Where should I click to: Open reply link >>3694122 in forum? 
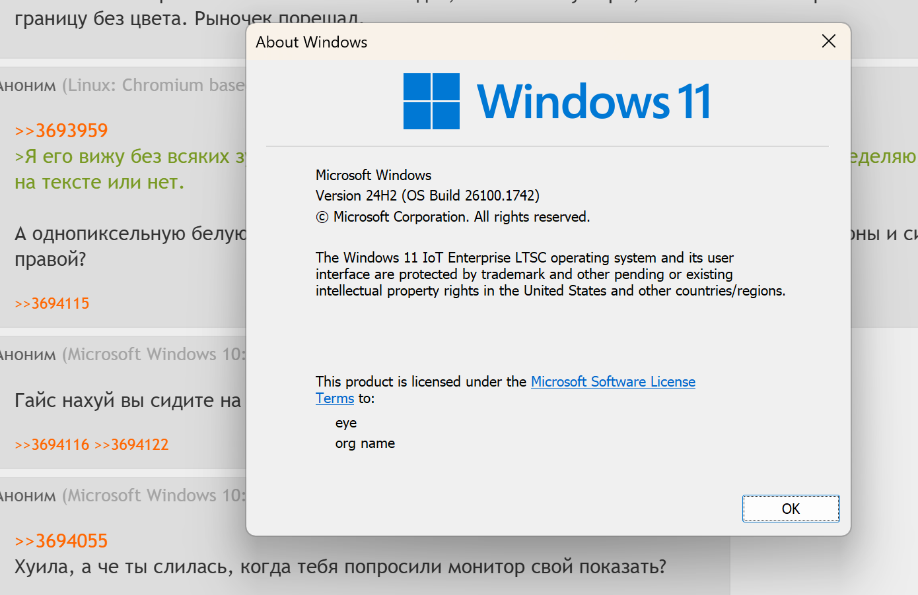coord(131,445)
